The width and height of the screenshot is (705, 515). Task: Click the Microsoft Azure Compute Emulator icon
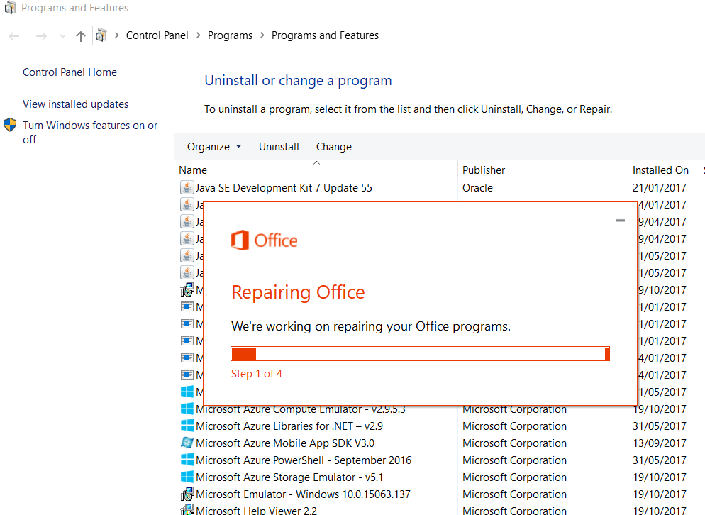tap(187, 409)
